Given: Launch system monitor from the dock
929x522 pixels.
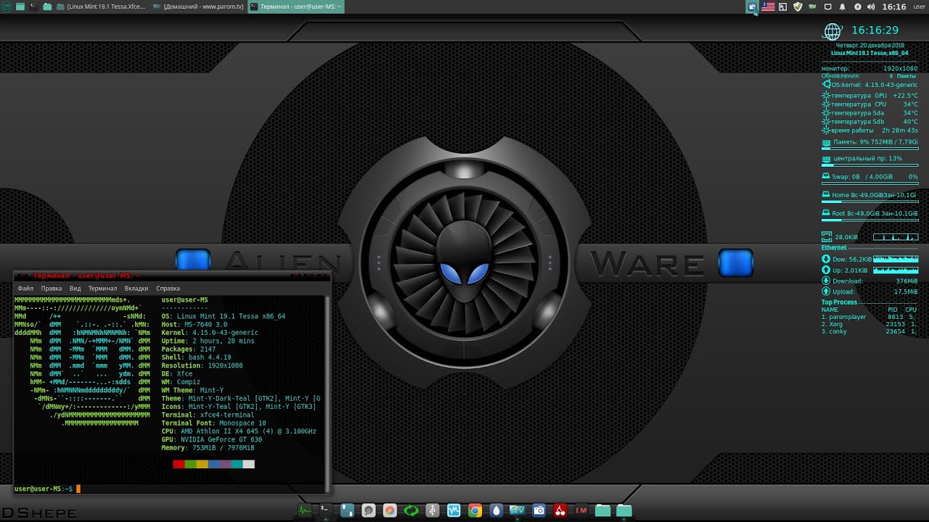Looking at the screenshot, I should (304, 510).
